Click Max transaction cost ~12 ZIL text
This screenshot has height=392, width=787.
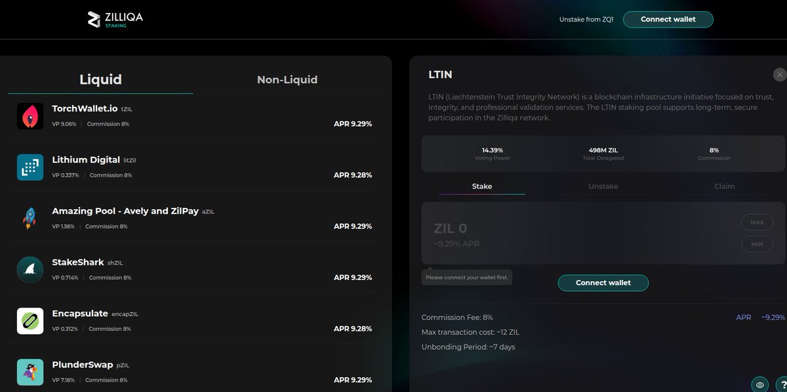click(x=470, y=332)
